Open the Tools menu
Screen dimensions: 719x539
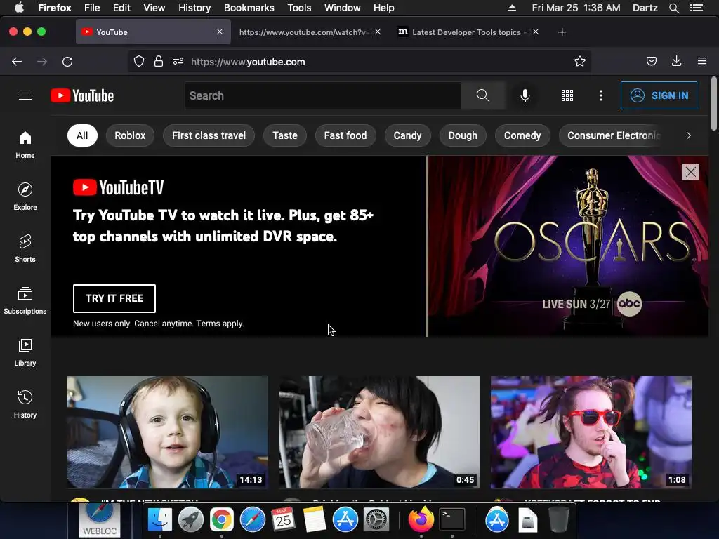pos(299,8)
